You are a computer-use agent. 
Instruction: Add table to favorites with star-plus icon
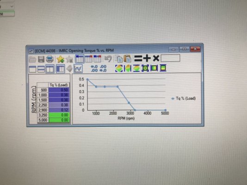(60, 59)
